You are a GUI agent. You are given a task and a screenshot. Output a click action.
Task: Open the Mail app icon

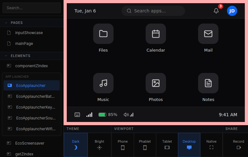pyautogui.click(x=208, y=34)
